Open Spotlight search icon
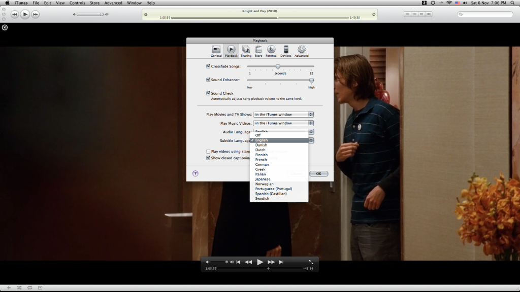Image resolution: width=520 pixels, height=292 pixels. click(x=512, y=3)
